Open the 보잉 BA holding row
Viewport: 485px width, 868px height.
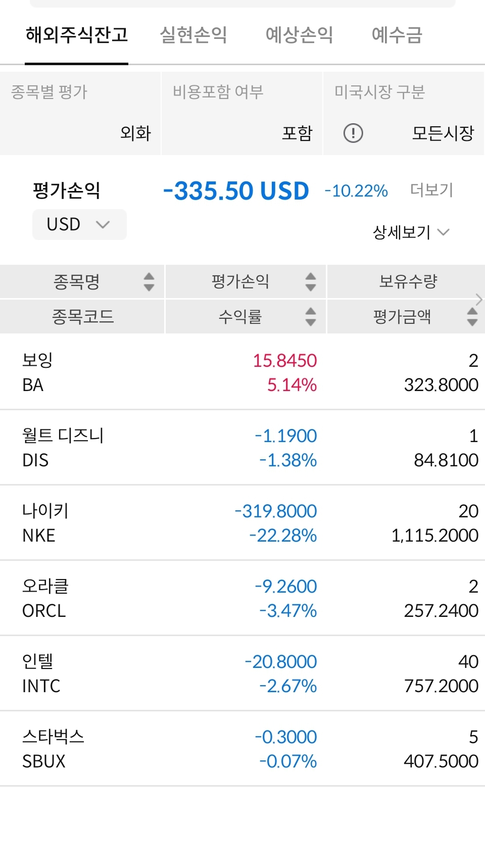[x=243, y=372]
